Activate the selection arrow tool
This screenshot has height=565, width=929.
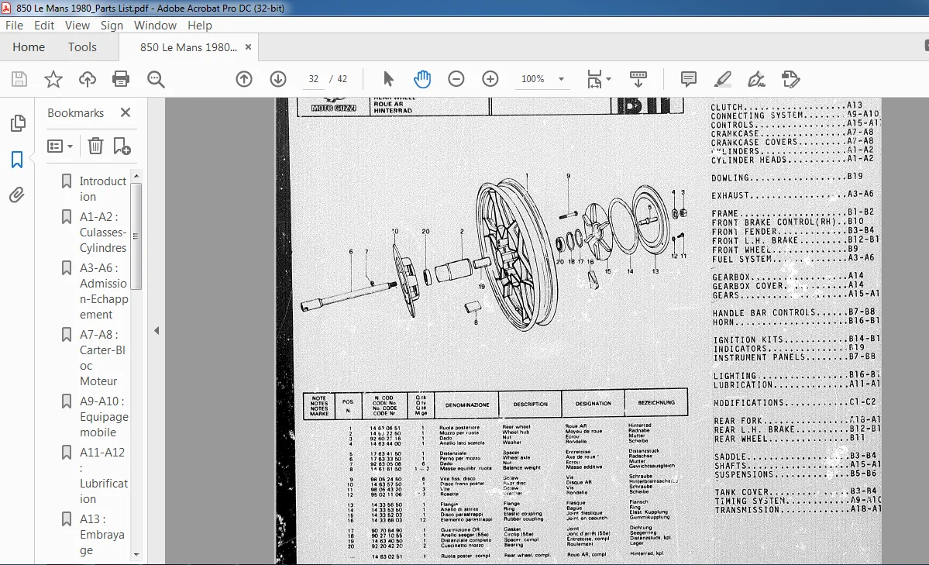click(388, 79)
